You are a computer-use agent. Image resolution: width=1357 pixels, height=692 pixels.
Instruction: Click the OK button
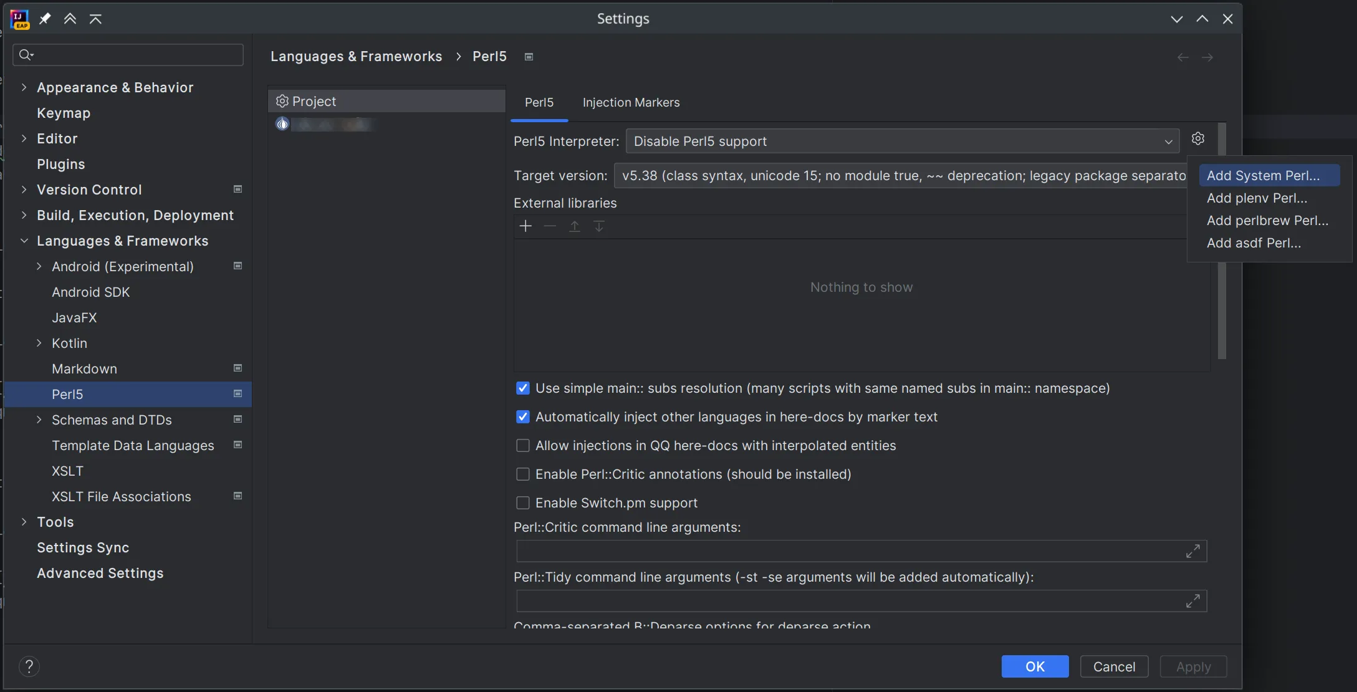point(1035,666)
